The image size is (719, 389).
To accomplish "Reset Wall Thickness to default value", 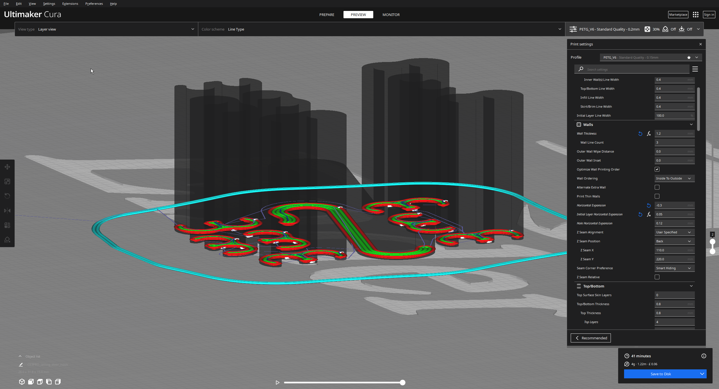I will [640, 133].
